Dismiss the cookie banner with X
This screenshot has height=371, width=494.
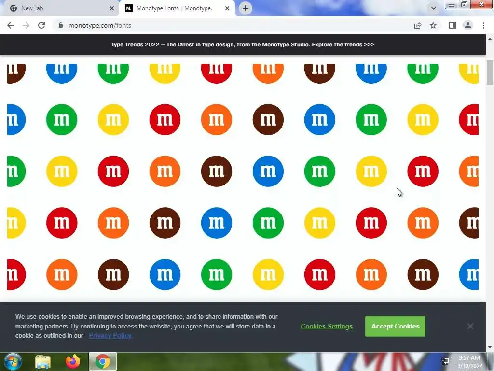pyautogui.click(x=470, y=326)
